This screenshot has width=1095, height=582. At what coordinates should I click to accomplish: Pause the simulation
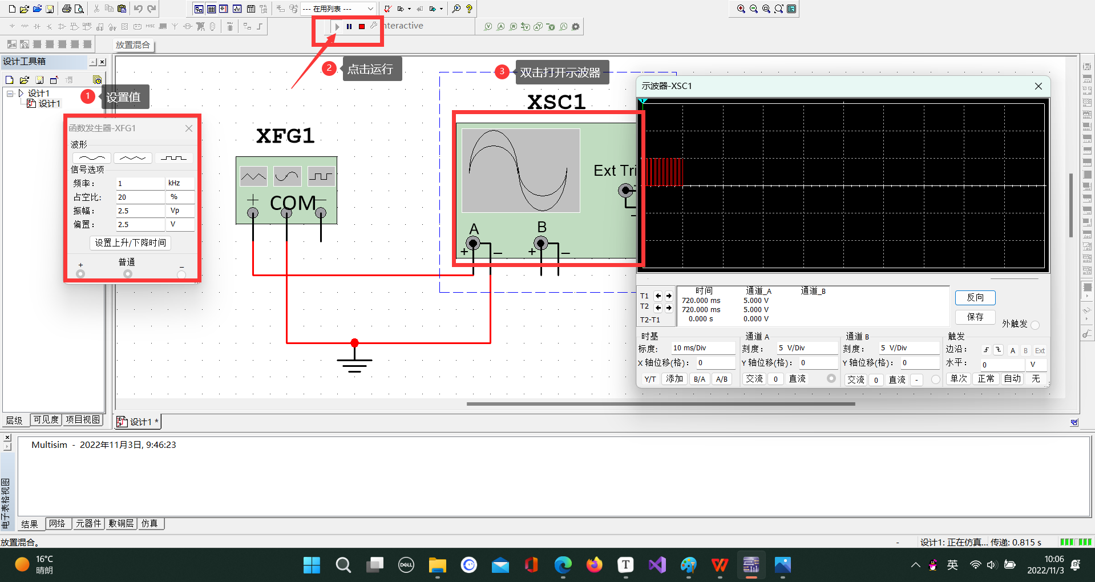349,26
